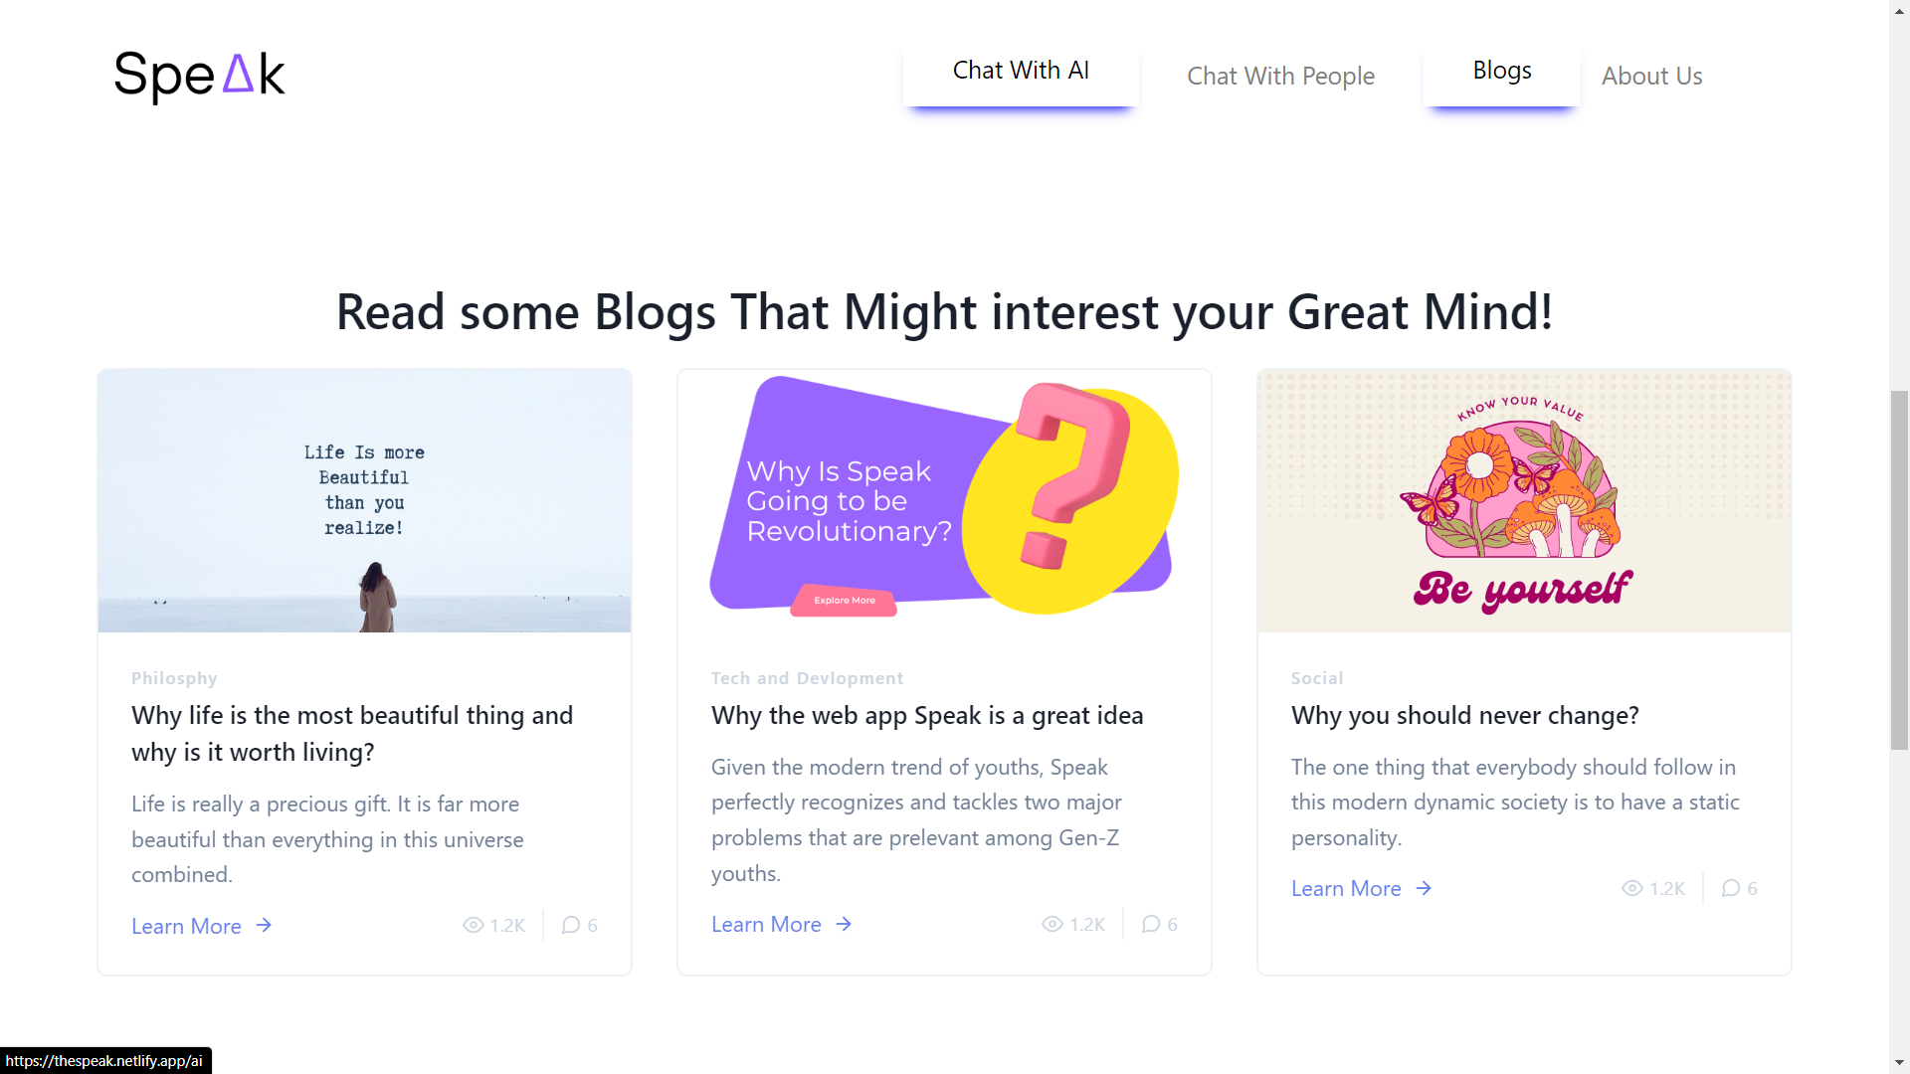Click the comment bubble icon on Philosophy card
This screenshot has height=1074, width=1910.
click(x=571, y=925)
